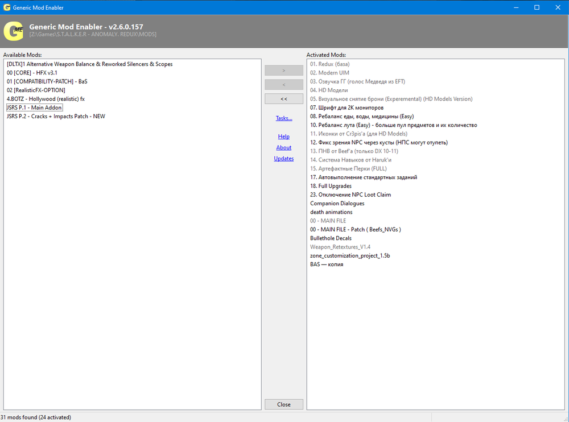Image resolution: width=569 pixels, height=422 pixels.
Task: Click the disable all '<<' button
Action: click(x=284, y=99)
